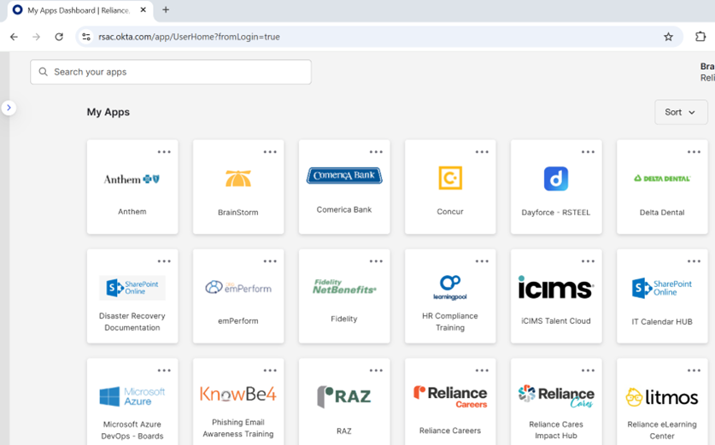Go back to the previous page
Viewport: 715px width, 445px height.
coord(15,37)
